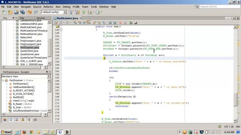Click the Open Project toolbar icon
This screenshot has width=241, height=135.
16,12
